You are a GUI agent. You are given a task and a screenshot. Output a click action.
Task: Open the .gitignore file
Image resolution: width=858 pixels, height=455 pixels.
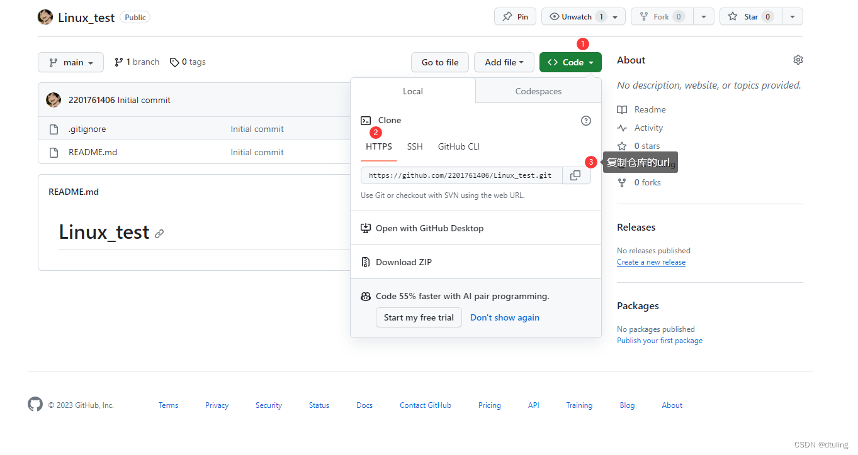click(x=87, y=129)
